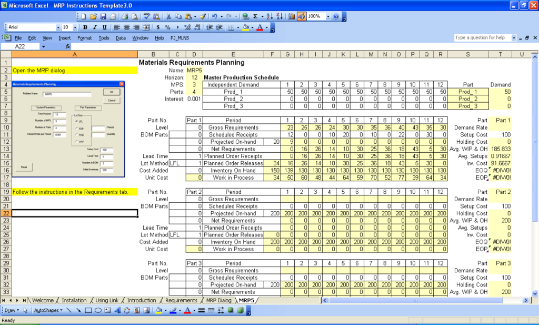
Task: Click OK in the MRP dialog
Action: 111,92
